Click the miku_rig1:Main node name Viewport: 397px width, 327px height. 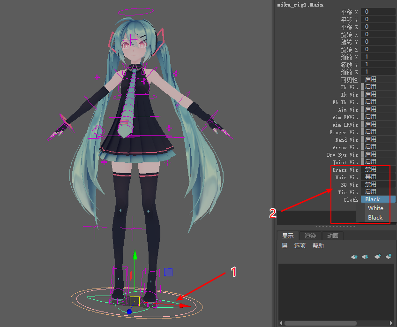(300, 4)
